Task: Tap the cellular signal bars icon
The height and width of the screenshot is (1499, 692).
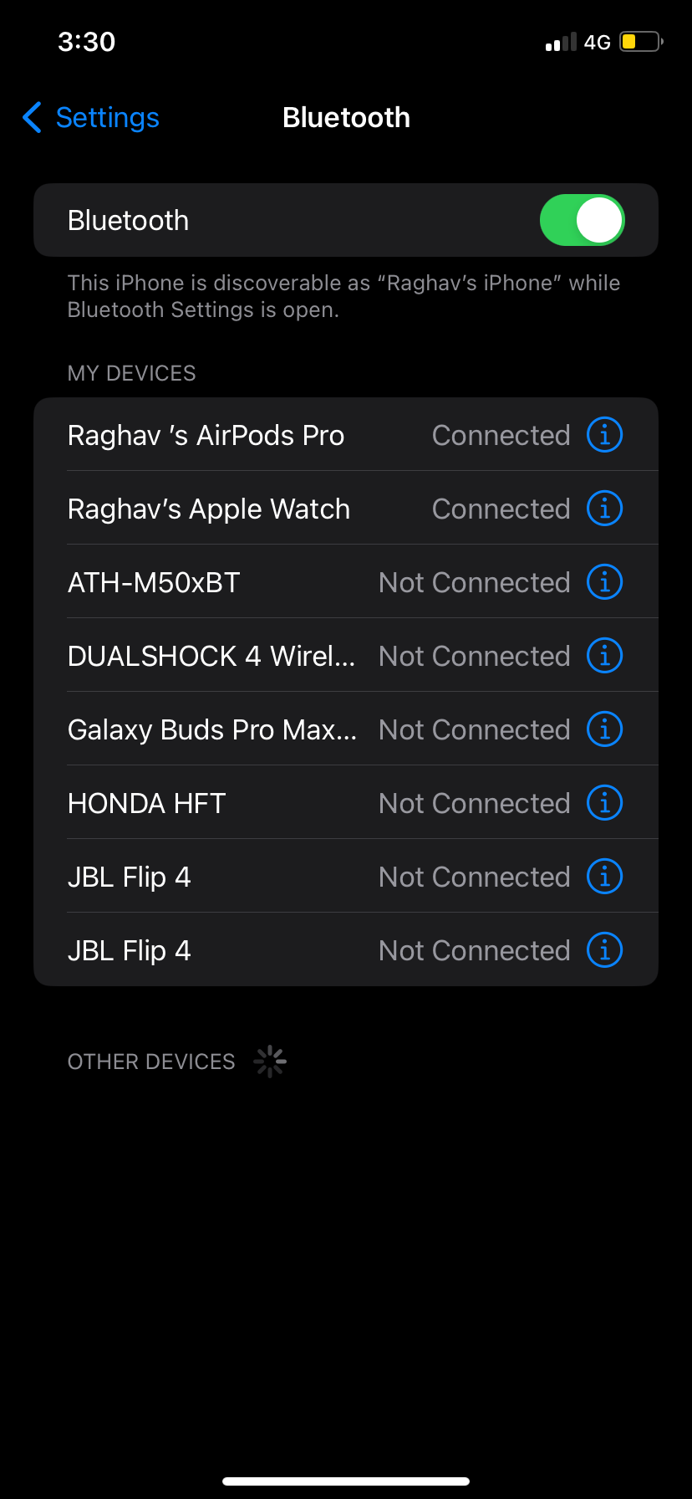Action: tap(561, 43)
